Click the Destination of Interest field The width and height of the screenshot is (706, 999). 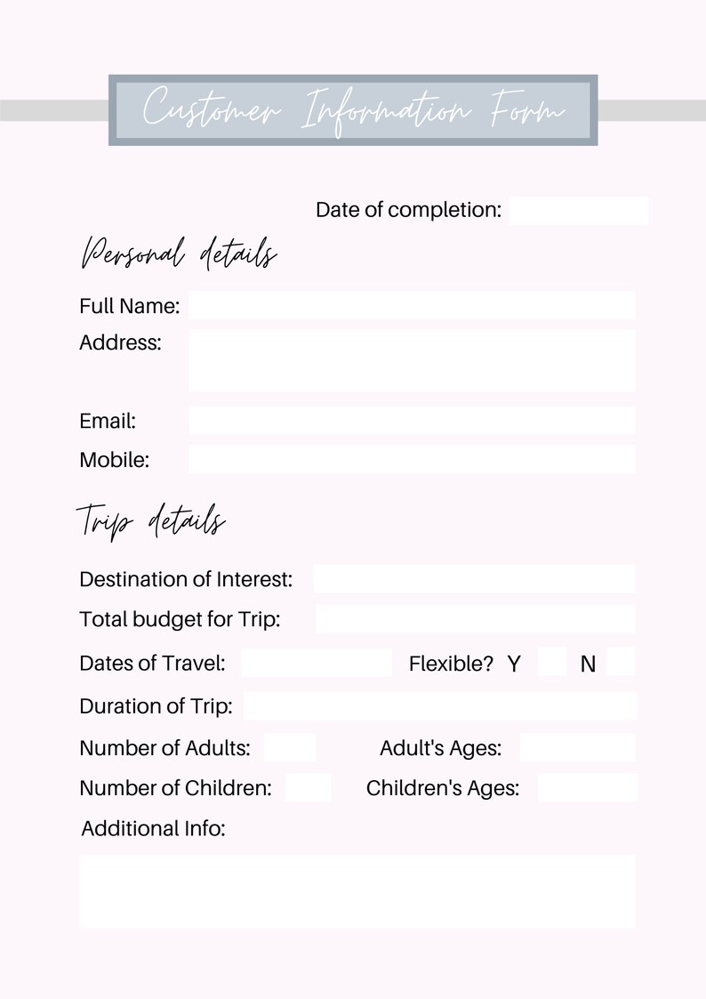coord(474,578)
